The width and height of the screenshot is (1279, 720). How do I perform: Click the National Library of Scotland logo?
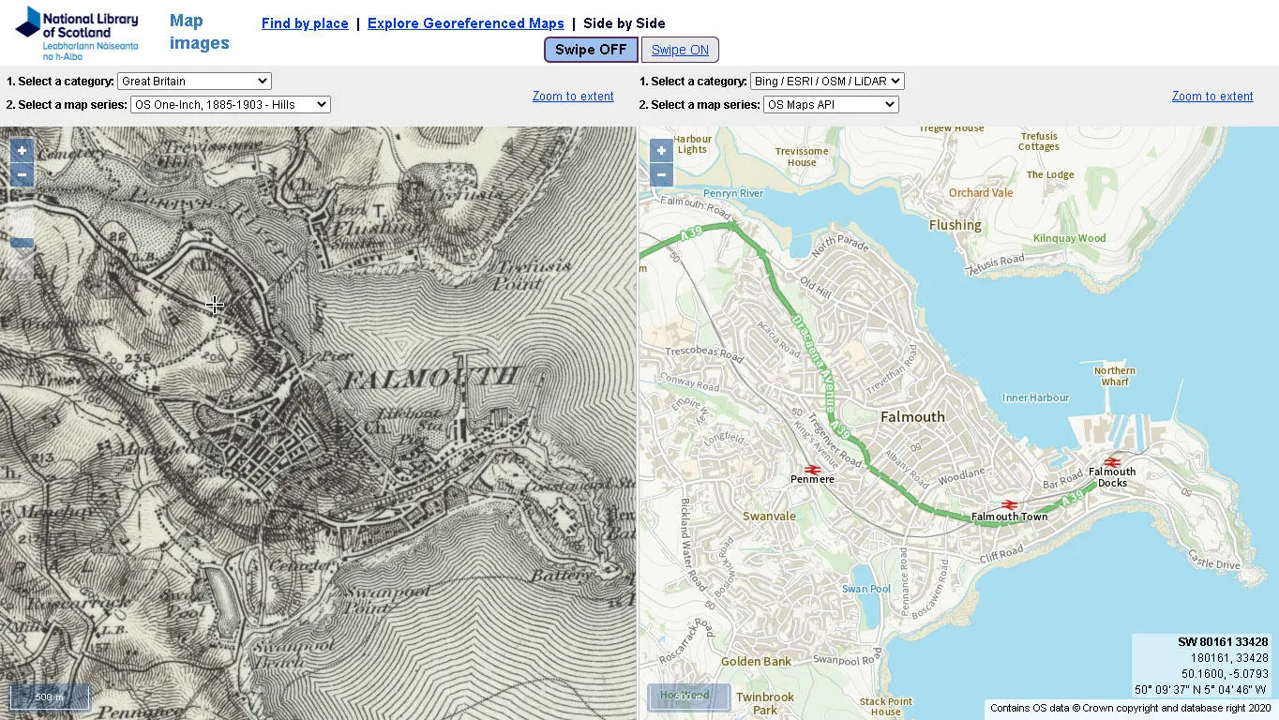[75, 31]
